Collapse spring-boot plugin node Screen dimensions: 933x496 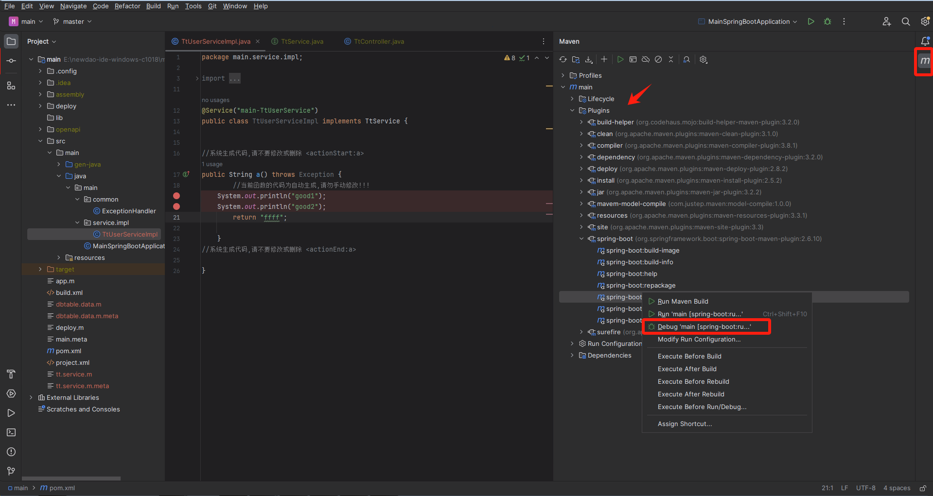(x=581, y=239)
